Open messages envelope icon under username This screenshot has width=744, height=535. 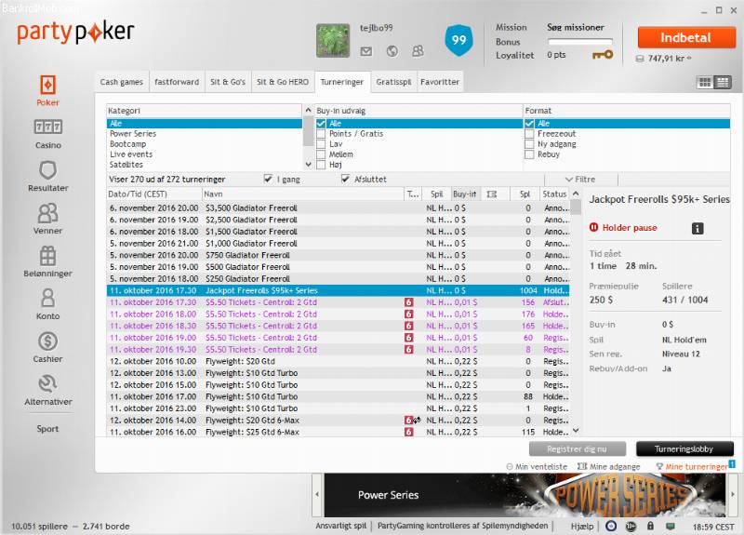click(x=366, y=51)
